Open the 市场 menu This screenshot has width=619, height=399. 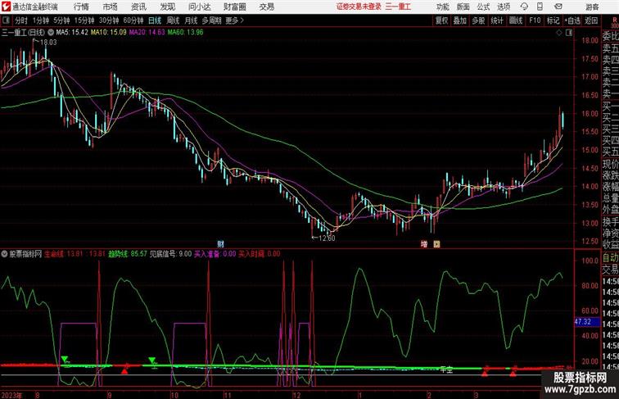111,7
